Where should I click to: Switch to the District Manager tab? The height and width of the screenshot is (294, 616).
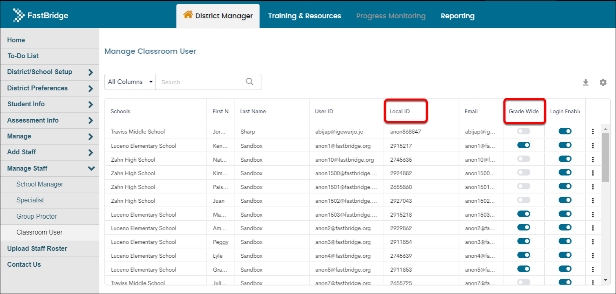(218, 16)
